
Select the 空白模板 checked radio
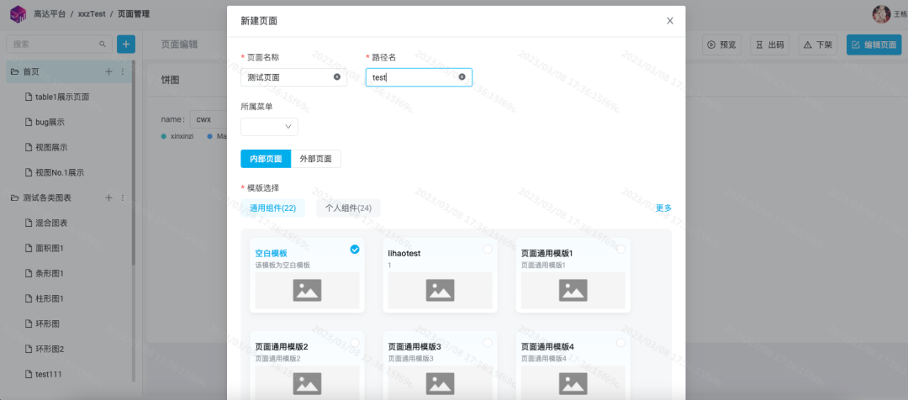coord(355,249)
